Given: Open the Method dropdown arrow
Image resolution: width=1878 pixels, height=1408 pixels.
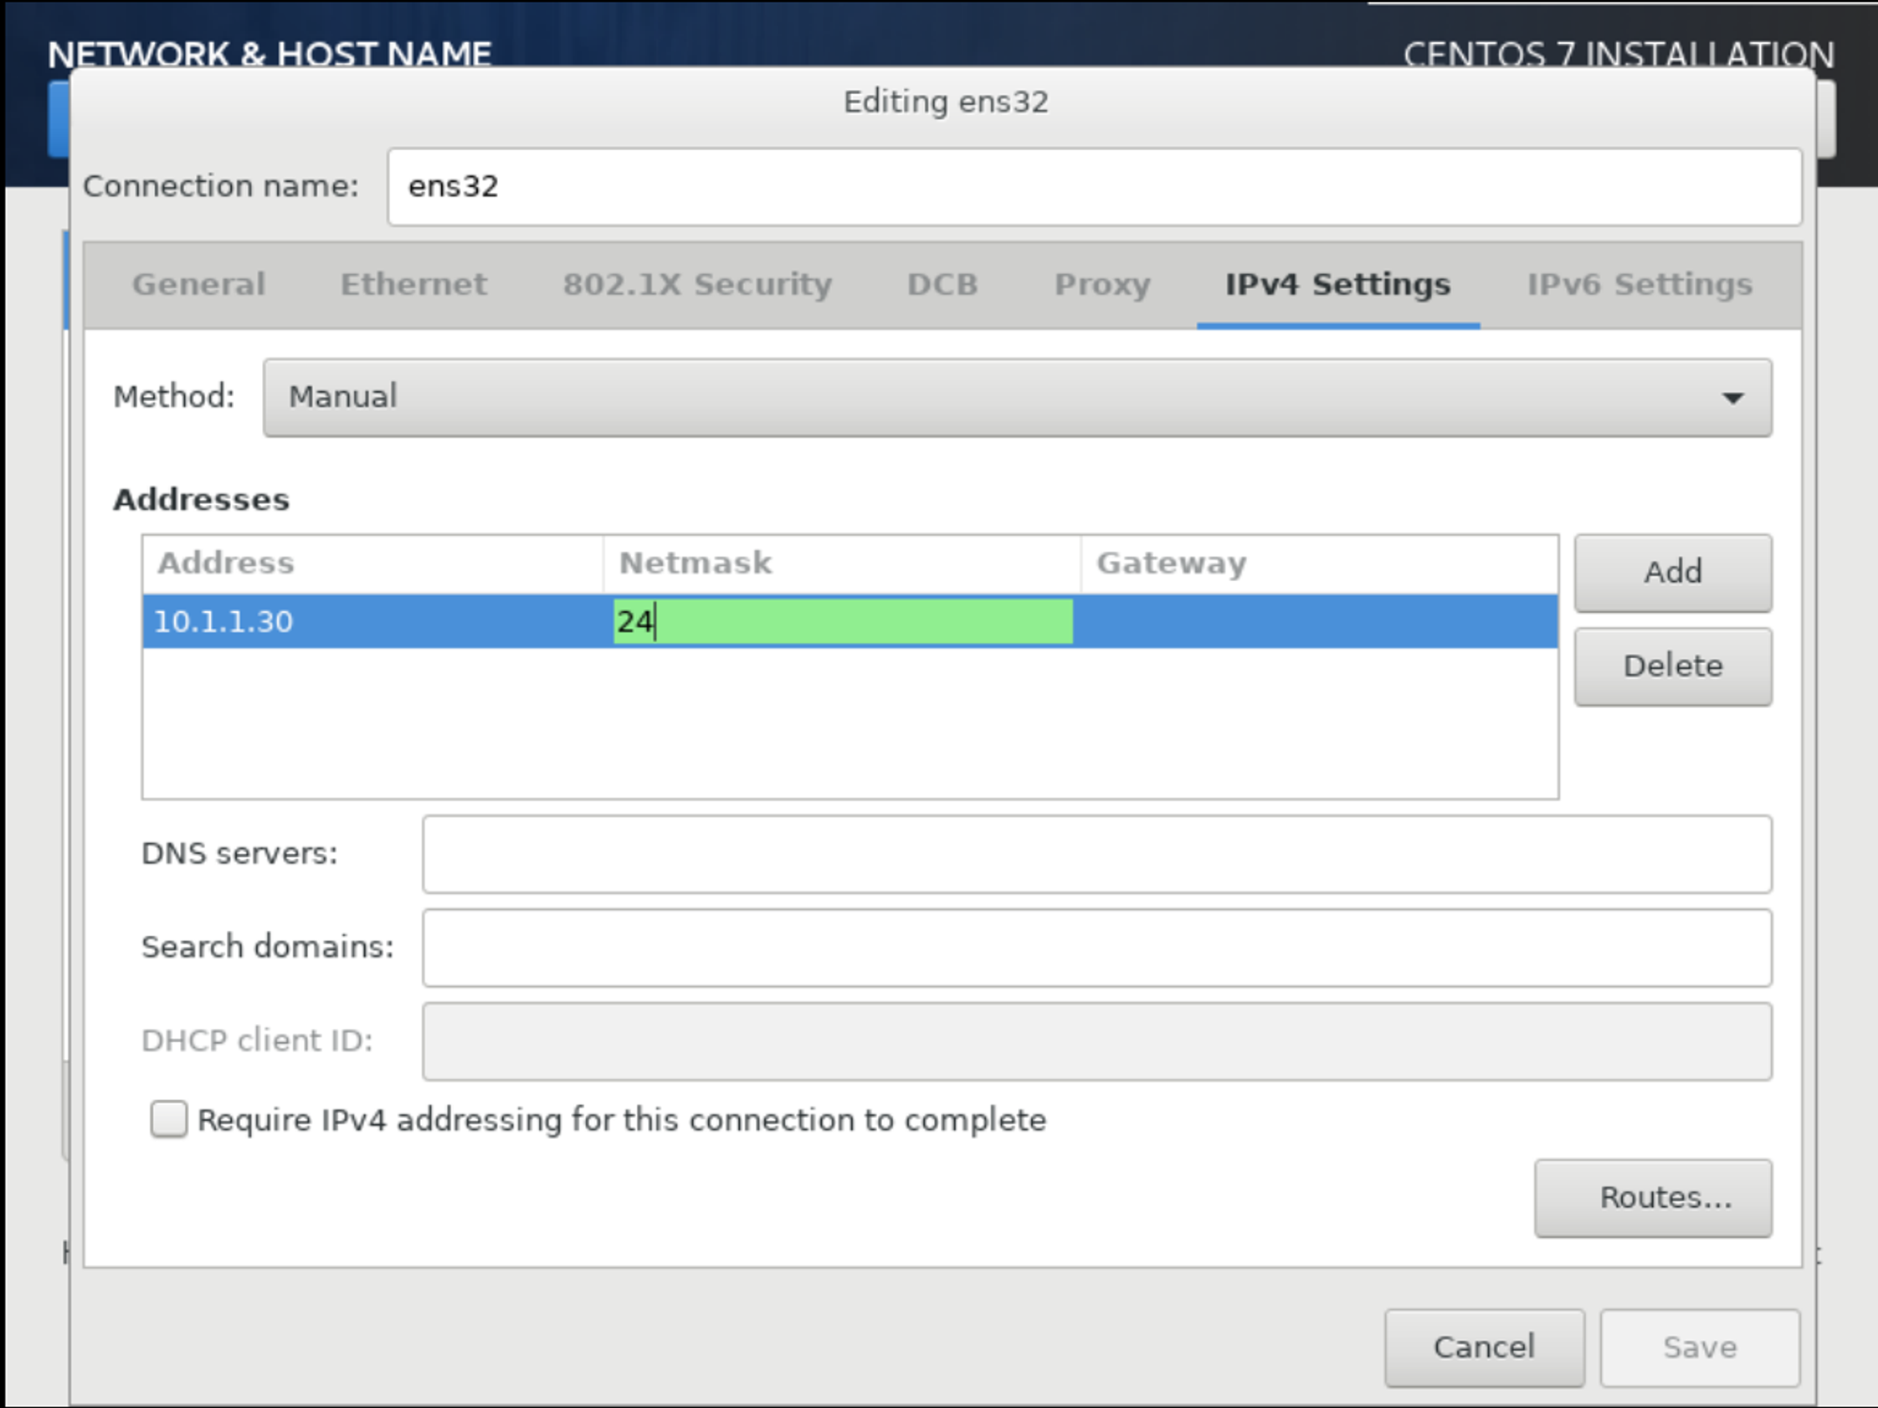Looking at the screenshot, I should [x=1732, y=398].
